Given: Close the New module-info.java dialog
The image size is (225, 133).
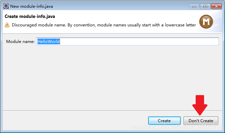Looking at the screenshot, I should pyautogui.click(x=216, y=6).
